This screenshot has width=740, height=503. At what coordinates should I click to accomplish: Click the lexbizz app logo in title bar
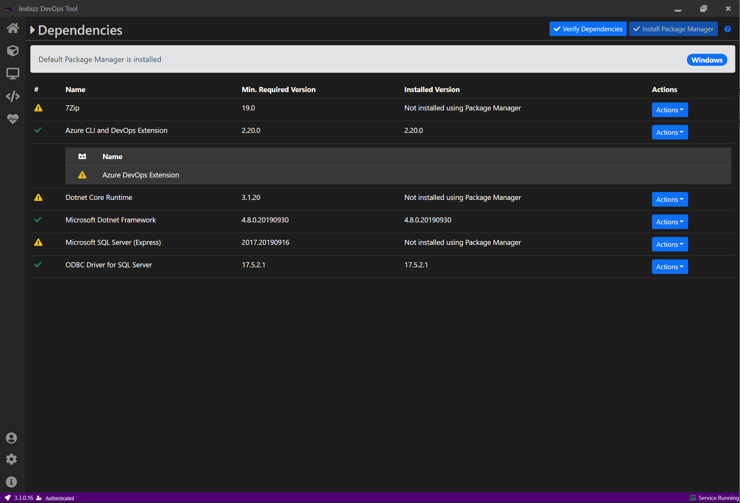click(x=9, y=9)
